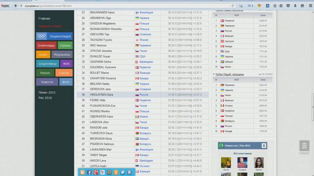Select athlete name CRAWFORD Rosanna
The height and width of the screenshot is (176, 314).
(x=103, y=78)
